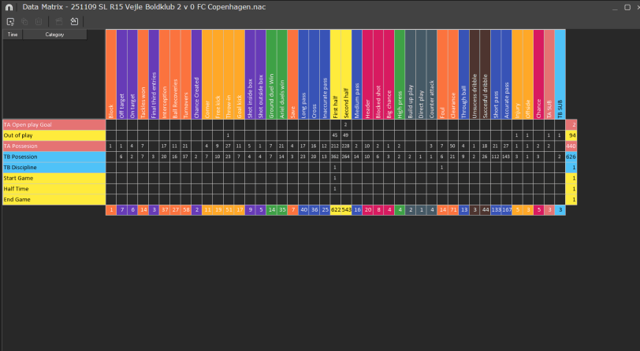Click the Save column header
640x351 pixels.
292,74
